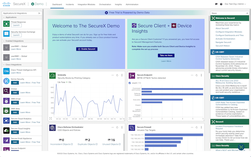
Task: Expand Secure Endpoint chart to fullscreen
Action: [x=130, y=118]
